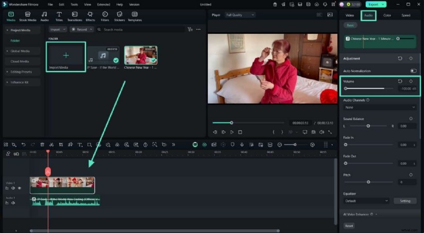Open the Audio Channels None dropdown
This screenshot has width=424, height=233.
(379, 107)
